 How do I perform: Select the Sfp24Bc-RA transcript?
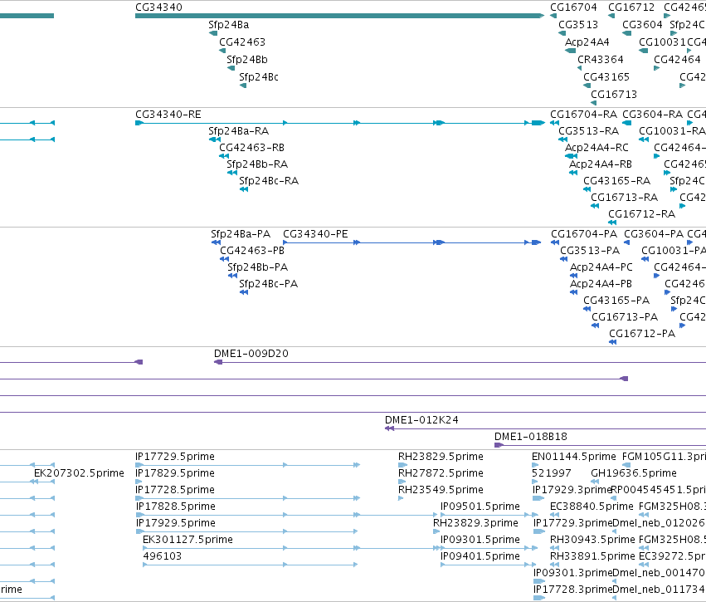click(244, 189)
